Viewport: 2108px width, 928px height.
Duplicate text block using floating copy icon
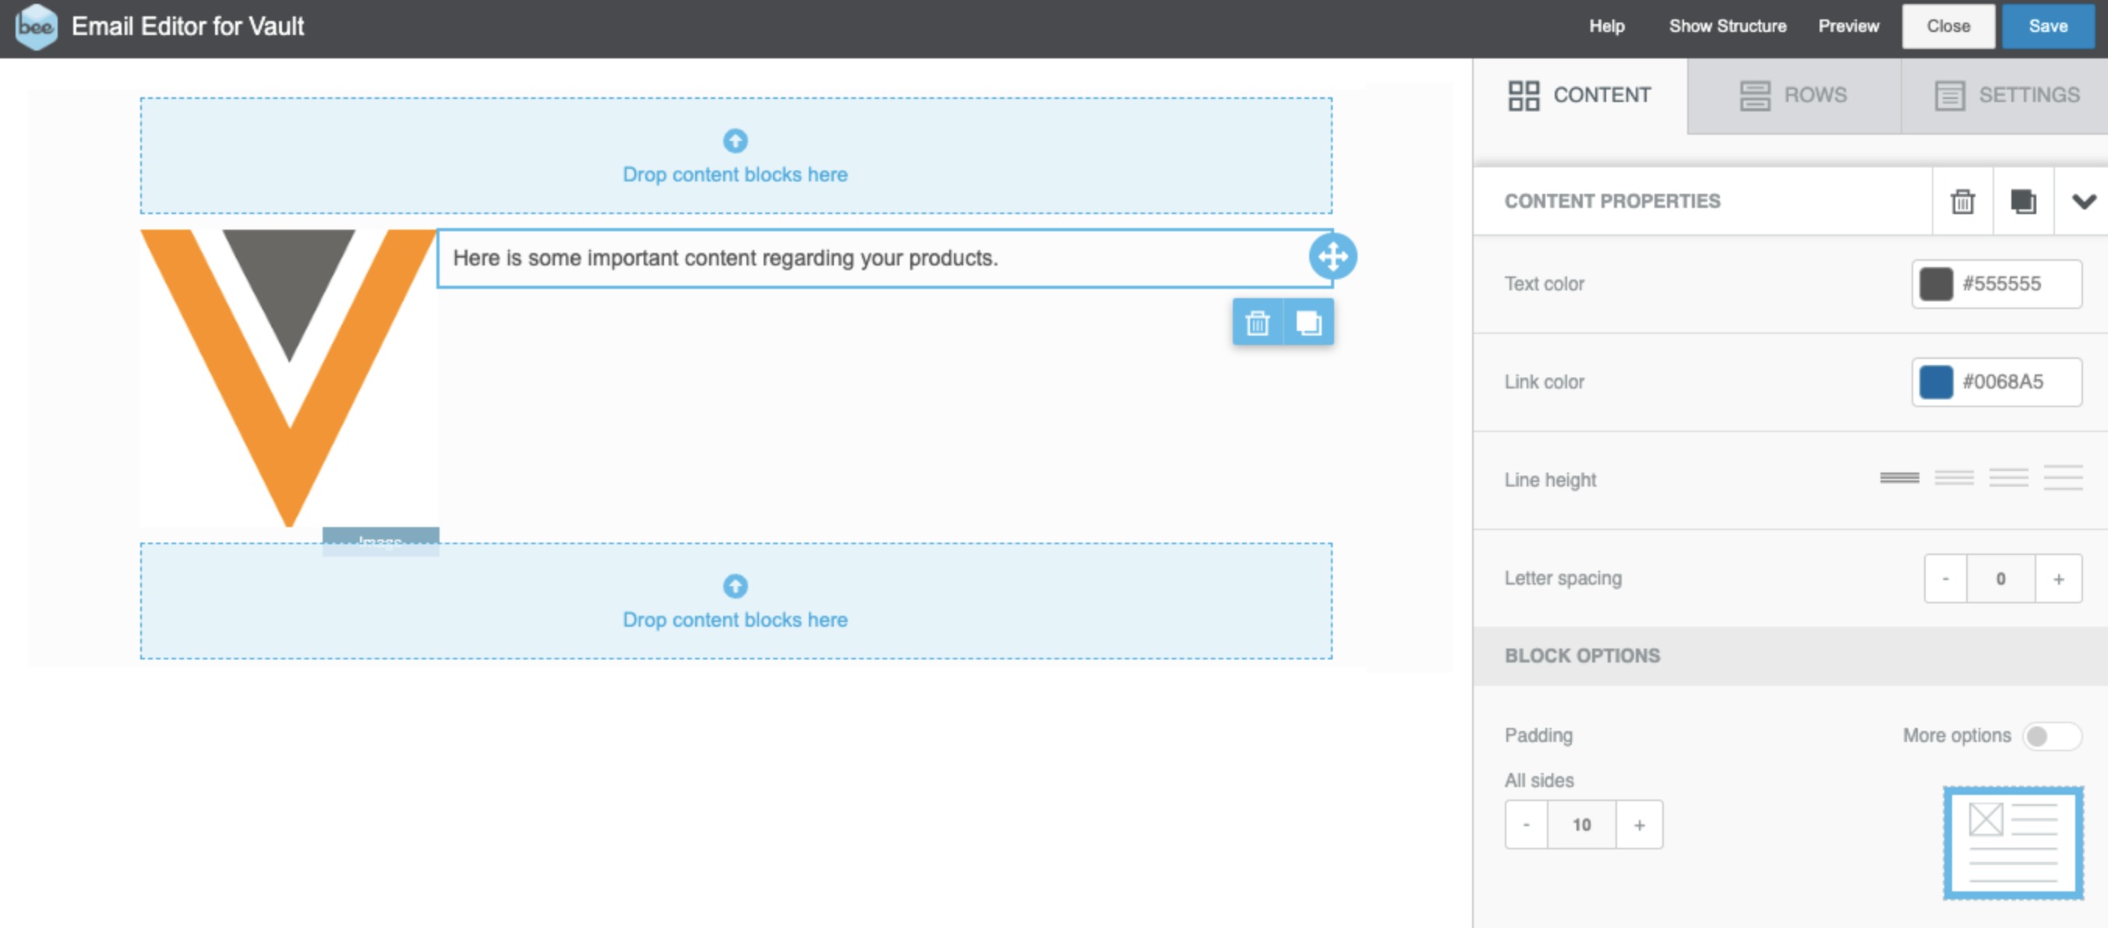coord(1308,323)
